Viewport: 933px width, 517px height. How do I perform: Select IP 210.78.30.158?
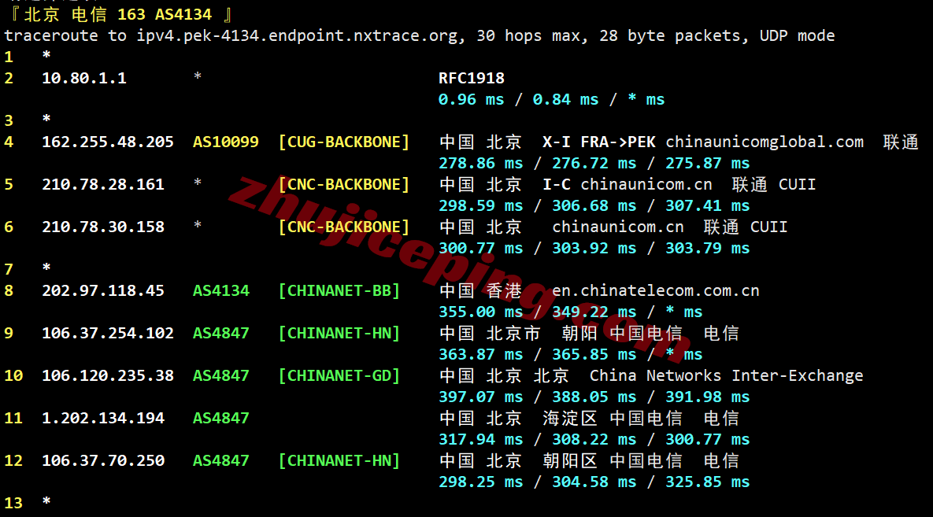pos(103,227)
